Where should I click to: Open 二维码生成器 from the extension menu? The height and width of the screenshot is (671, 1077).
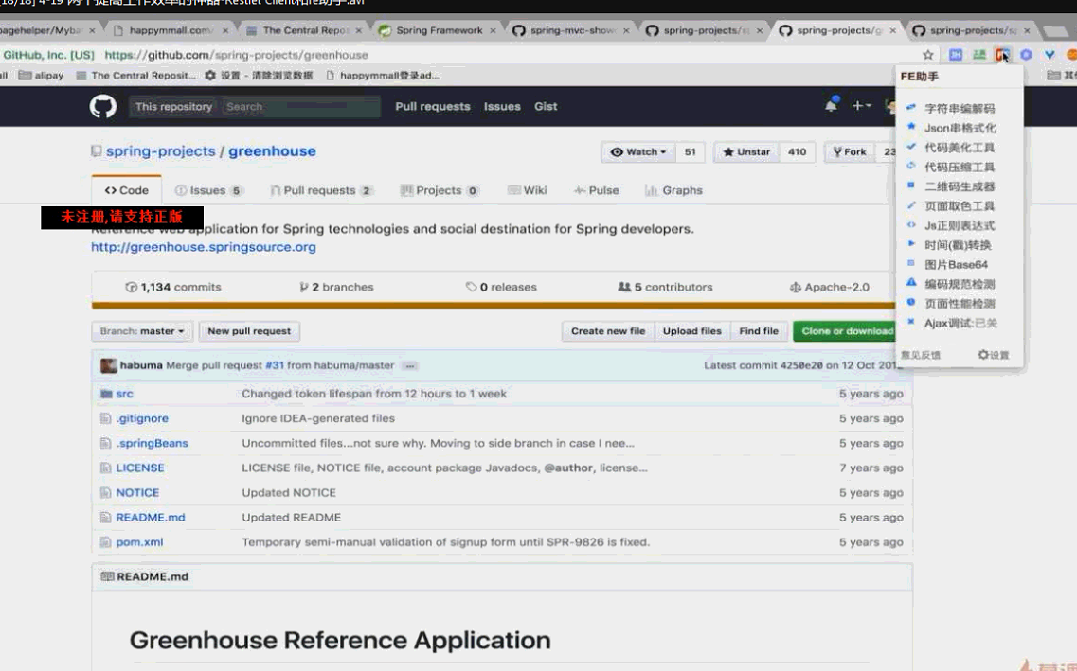[959, 186]
